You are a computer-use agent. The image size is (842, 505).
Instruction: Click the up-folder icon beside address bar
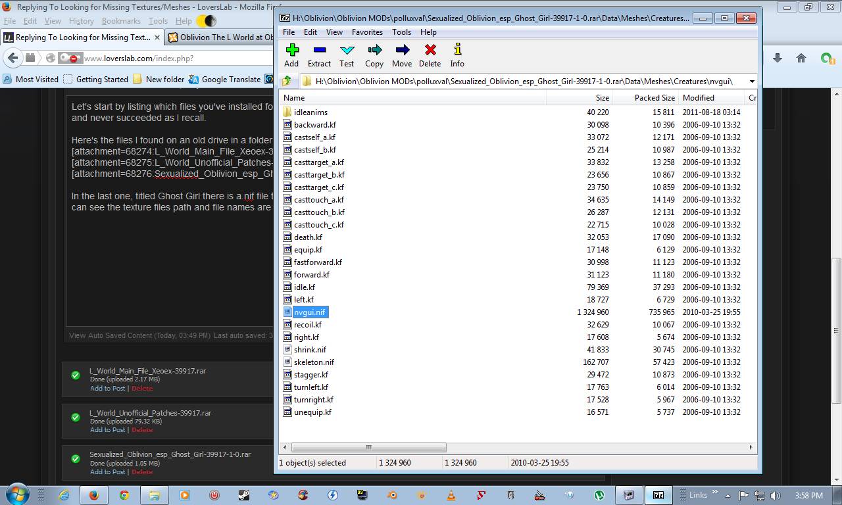tap(287, 82)
